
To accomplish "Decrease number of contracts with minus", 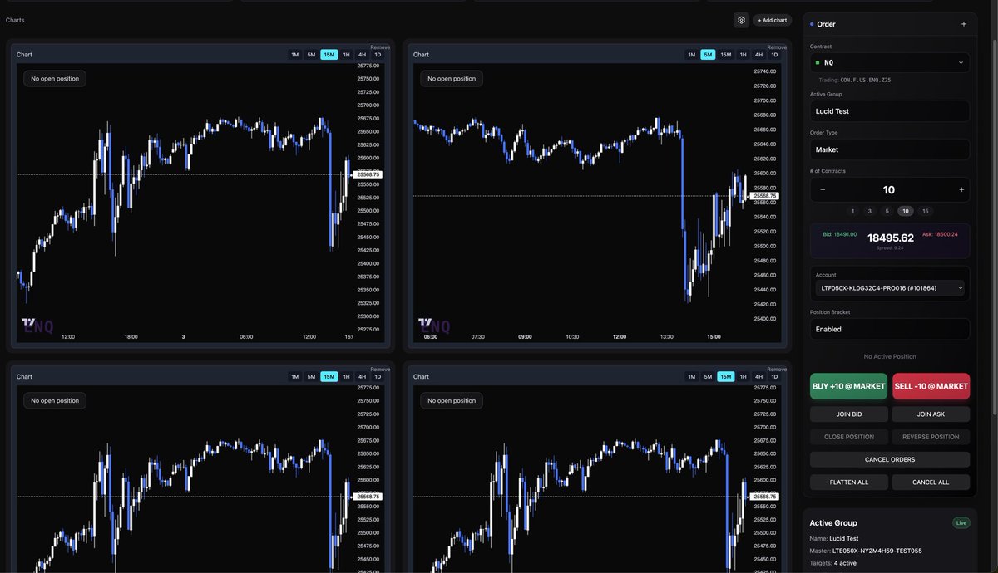I will [x=823, y=189].
